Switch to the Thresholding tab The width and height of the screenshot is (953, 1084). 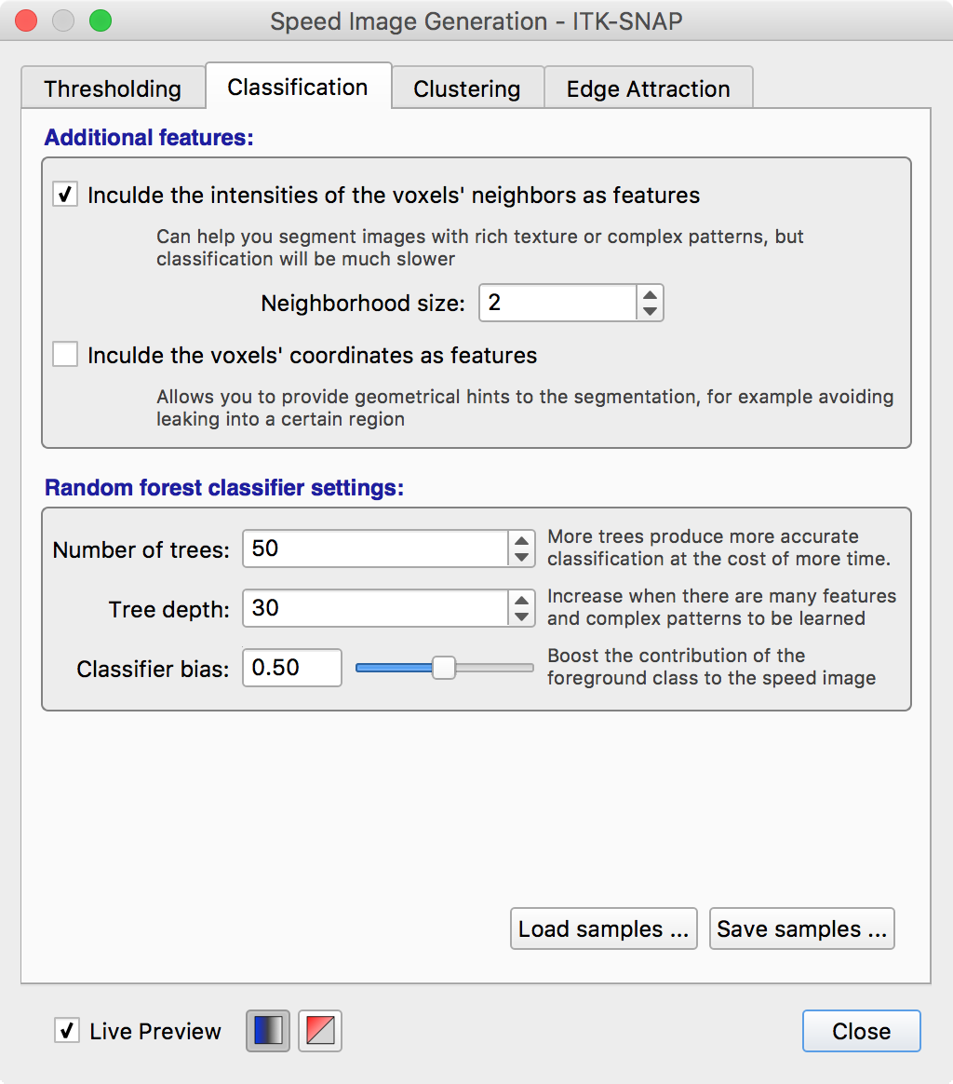coord(113,88)
